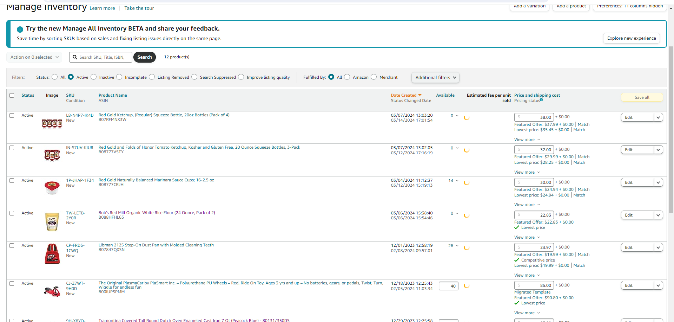Sort table by Available column
Screen dimensions: 674x322
(x=445, y=95)
